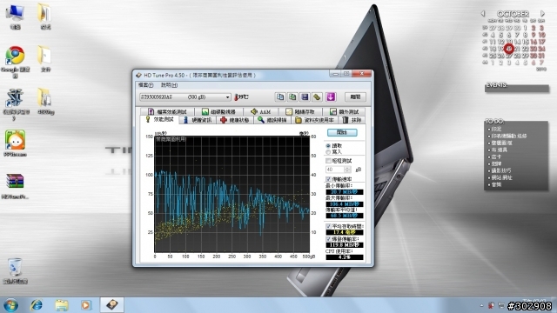Go to previous month in calendar gadget
This screenshot has height=313, width=557.
(483, 14)
